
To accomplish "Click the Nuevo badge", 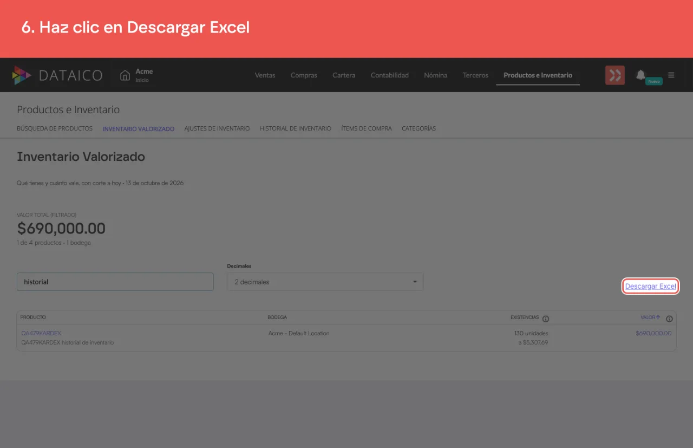I will pyautogui.click(x=654, y=81).
